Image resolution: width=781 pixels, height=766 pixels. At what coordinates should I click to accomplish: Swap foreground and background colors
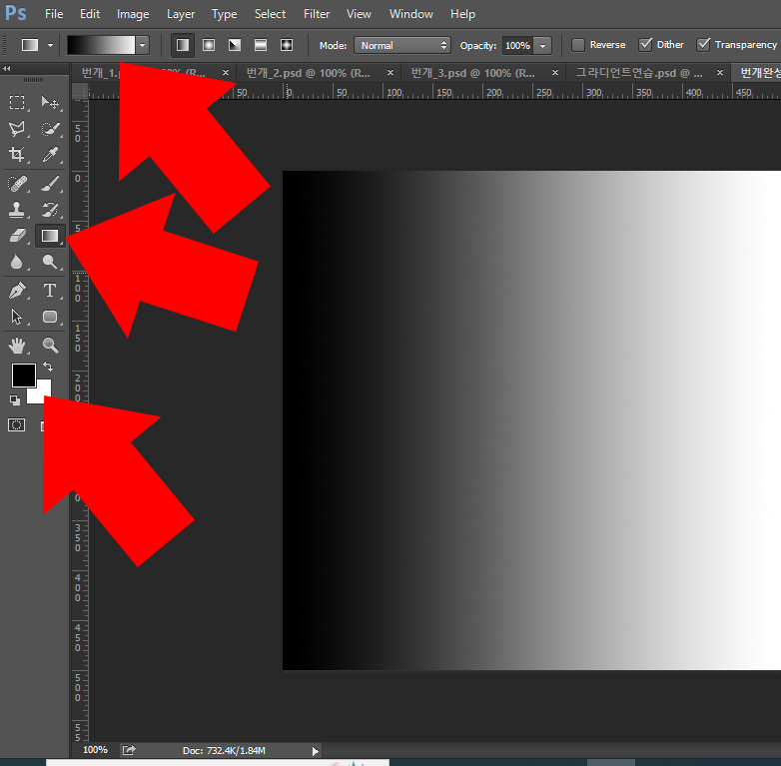tap(48, 368)
